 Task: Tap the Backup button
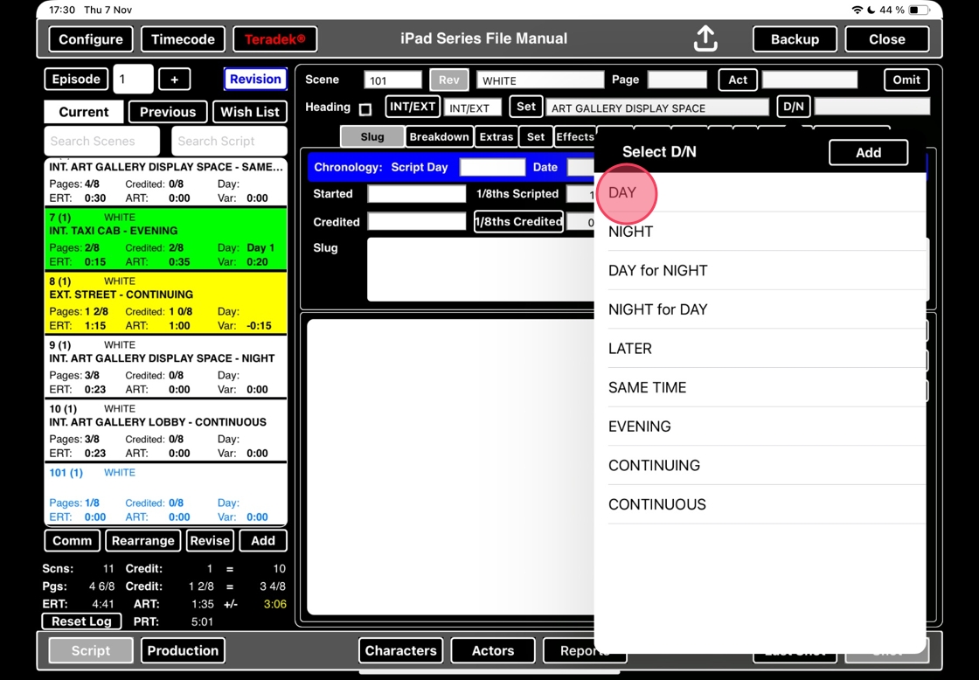pos(795,39)
